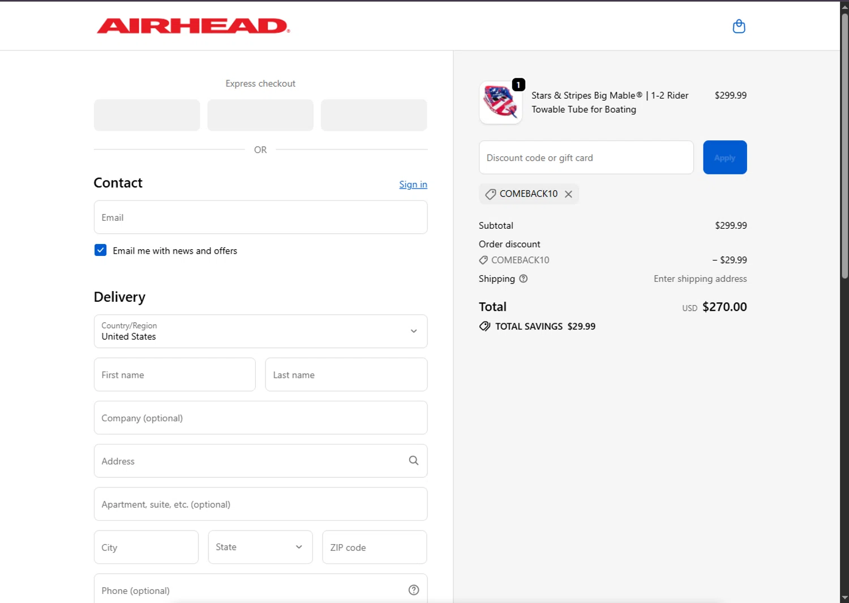This screenshot has height=603, width=849.
Task: Toggle Email me with news and offers
Action: [x=100, y=250]
